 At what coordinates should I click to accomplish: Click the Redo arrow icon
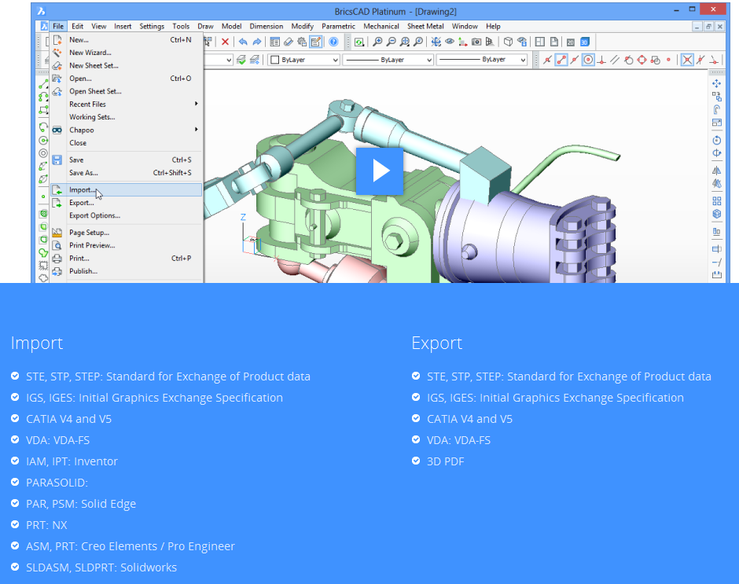pos(257,42)
